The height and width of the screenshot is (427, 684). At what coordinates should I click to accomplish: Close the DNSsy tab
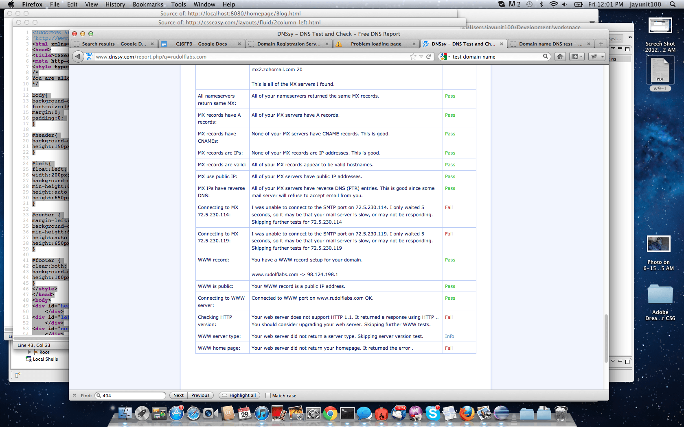click(x=501, y=44)
